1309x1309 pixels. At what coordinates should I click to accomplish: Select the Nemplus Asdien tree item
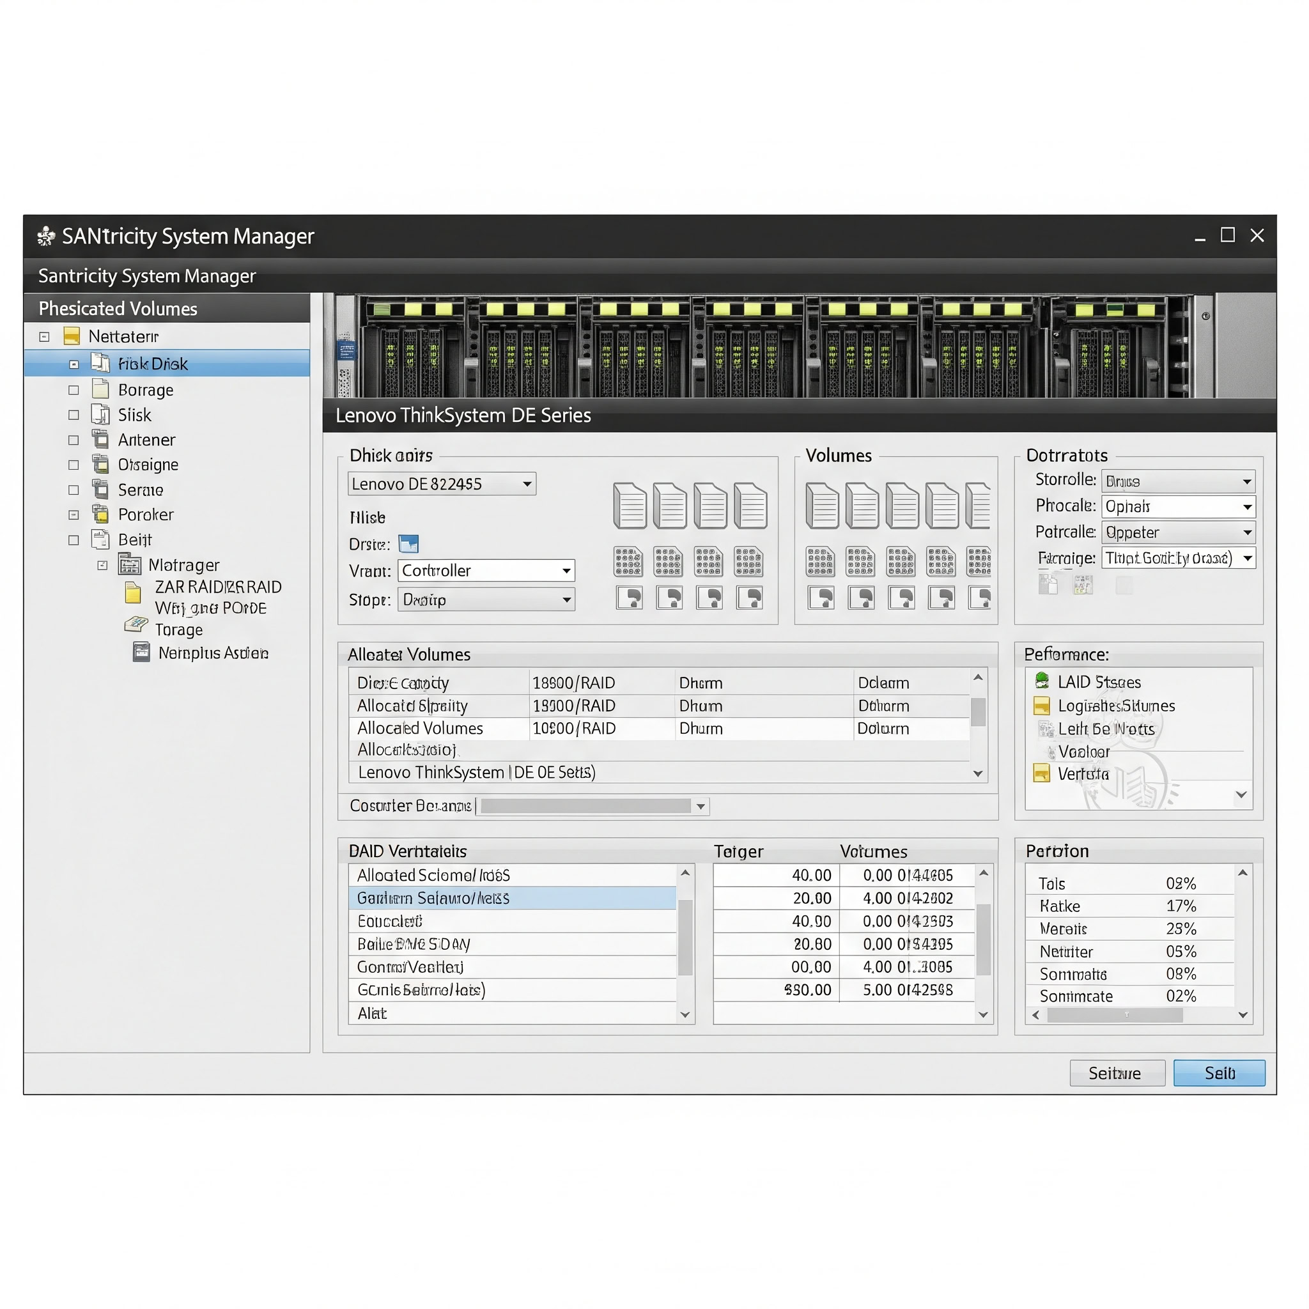point(213,653)
